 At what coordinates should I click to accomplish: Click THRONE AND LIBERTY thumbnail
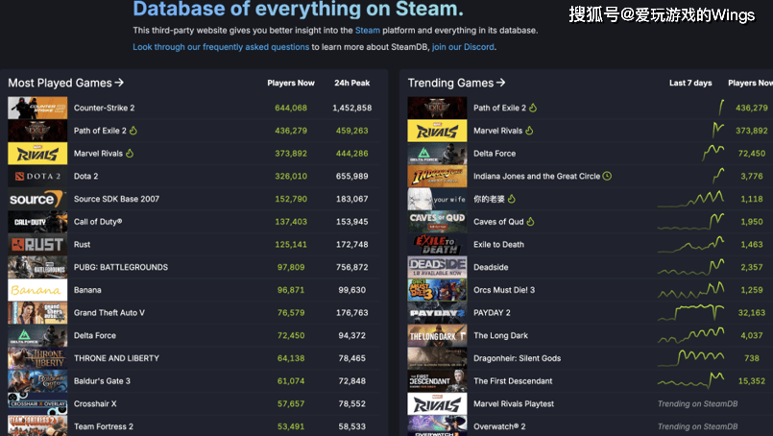37,358
